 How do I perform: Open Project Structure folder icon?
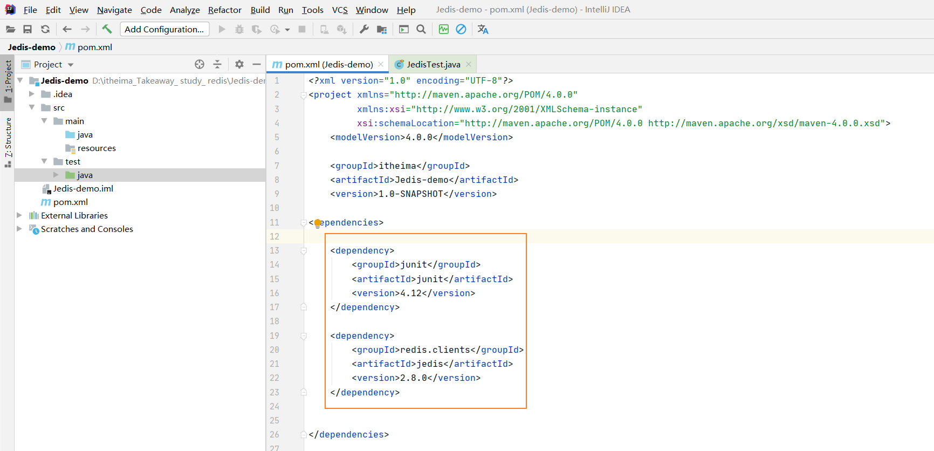382,29
